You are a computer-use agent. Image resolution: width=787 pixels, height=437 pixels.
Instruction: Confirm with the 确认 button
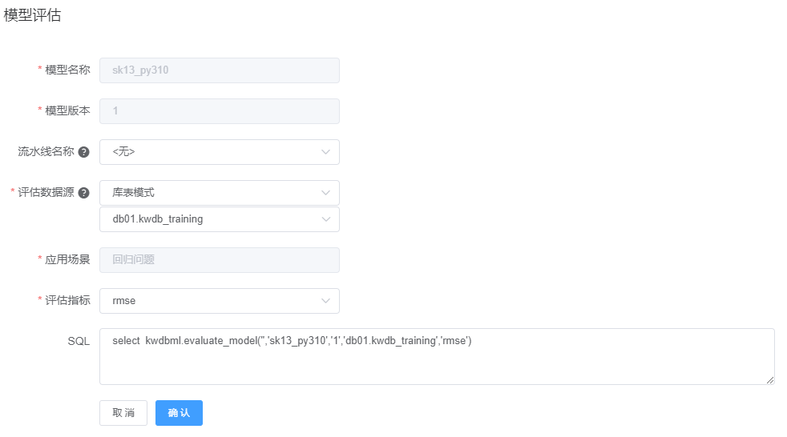pyautogui.click(x=179, y=413)
